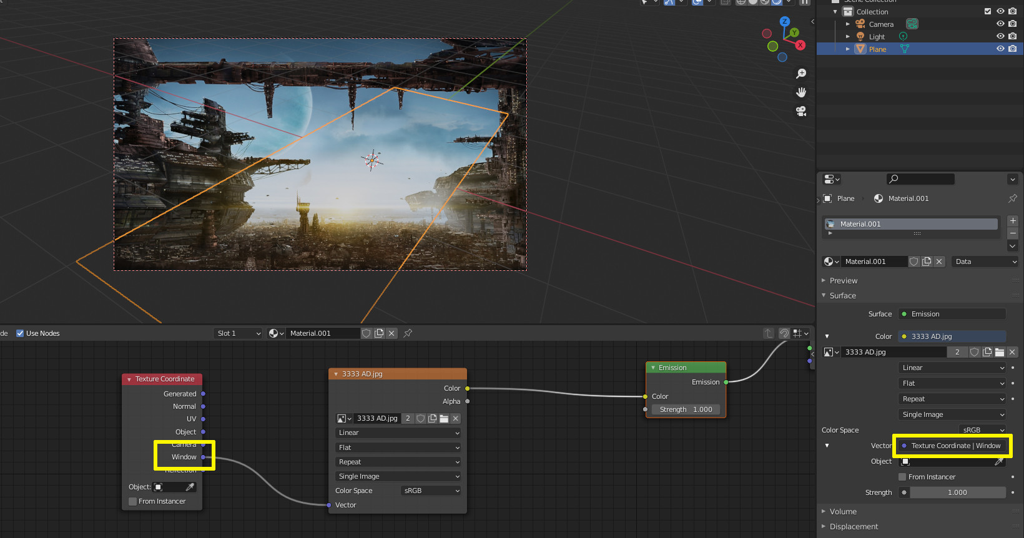Adjust Emission node Strength 1.000 field
The height and width of the screenshot is (538, 1024).
tap(686, 409)
